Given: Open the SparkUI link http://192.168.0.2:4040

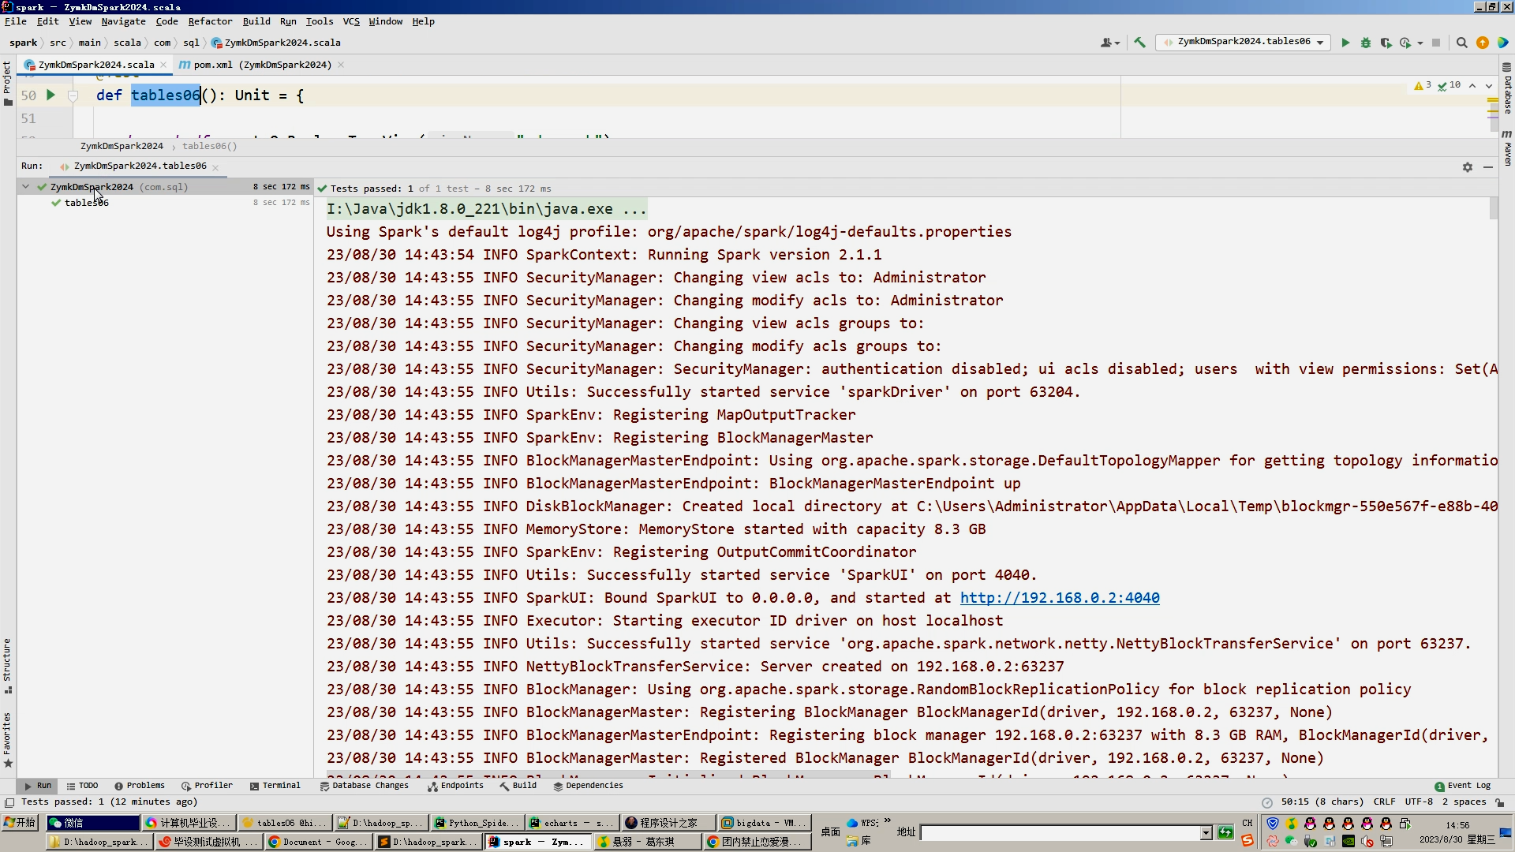Looking at the screenshot, I should [1059, 598].
